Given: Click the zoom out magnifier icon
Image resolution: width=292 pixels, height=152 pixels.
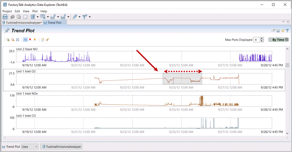Looking at the screenshot, I should (13, 40).
